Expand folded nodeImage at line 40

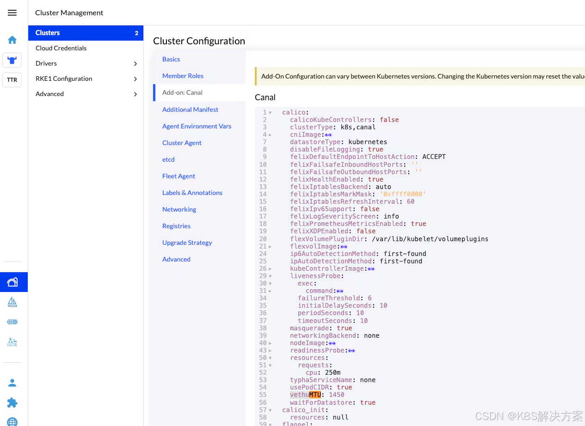tap(270, 343)
